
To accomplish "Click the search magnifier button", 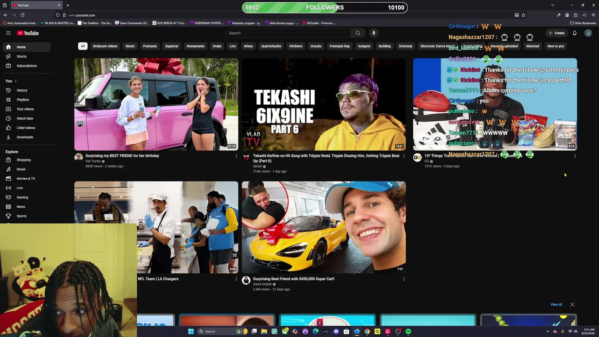I will (x=358, y=33).
